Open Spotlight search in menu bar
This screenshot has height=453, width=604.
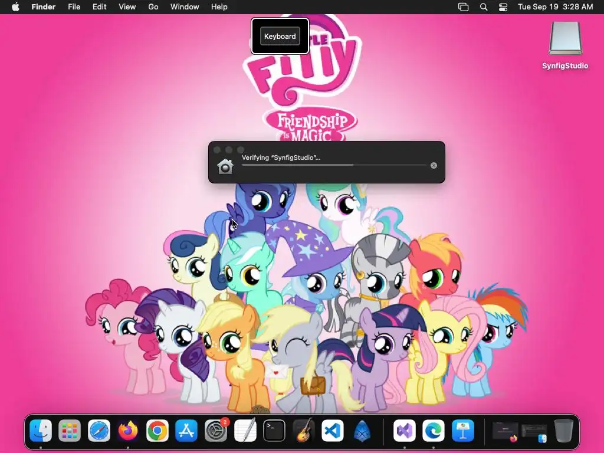tap(484, 7)
